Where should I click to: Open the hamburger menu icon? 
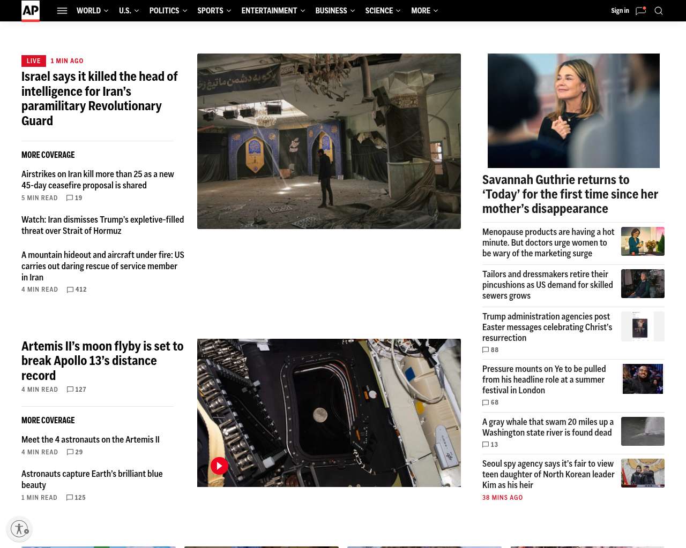[x=62, y=11]
